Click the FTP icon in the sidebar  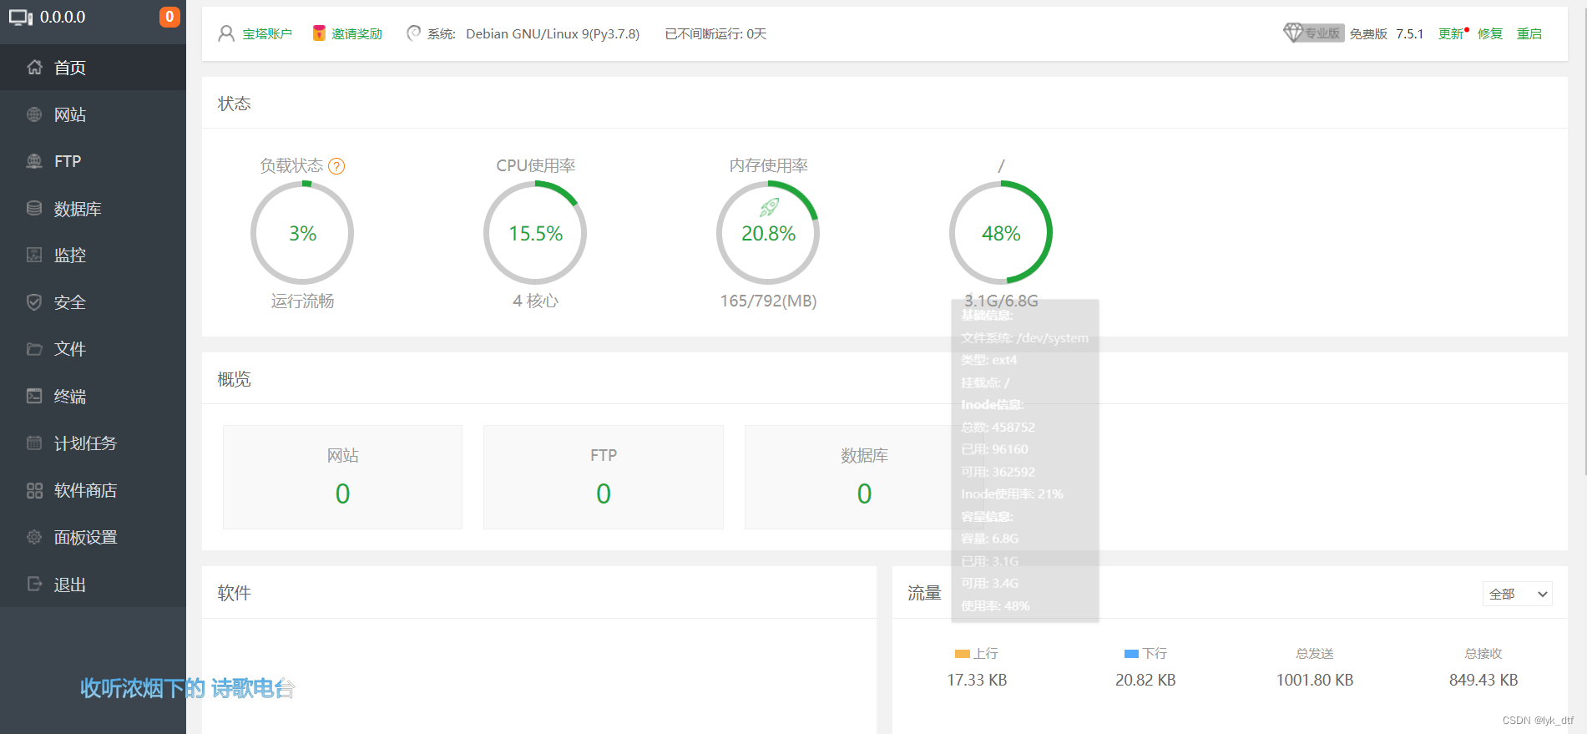tap(34, 161)
